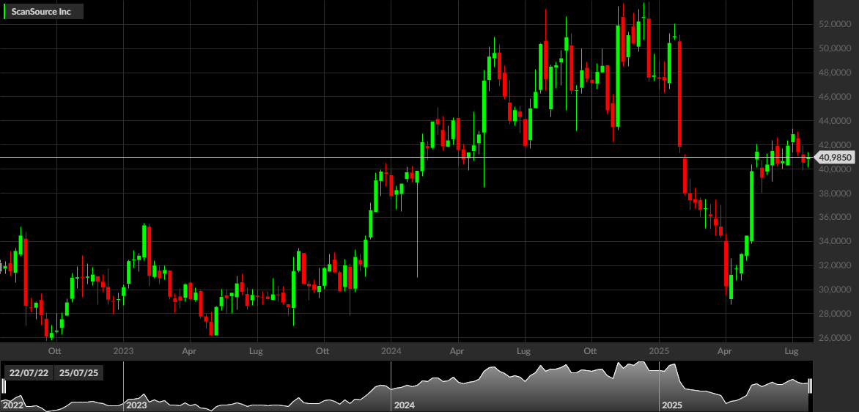Grab the left handle of the range navigator
Viewport: 859px width, 412px height.
coord(3,387)
